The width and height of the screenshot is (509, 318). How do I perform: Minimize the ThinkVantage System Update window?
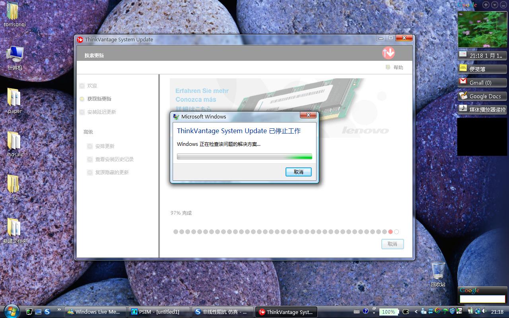coord(381,38)
